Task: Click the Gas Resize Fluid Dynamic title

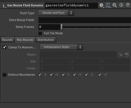Action: (x=25, y=5)
